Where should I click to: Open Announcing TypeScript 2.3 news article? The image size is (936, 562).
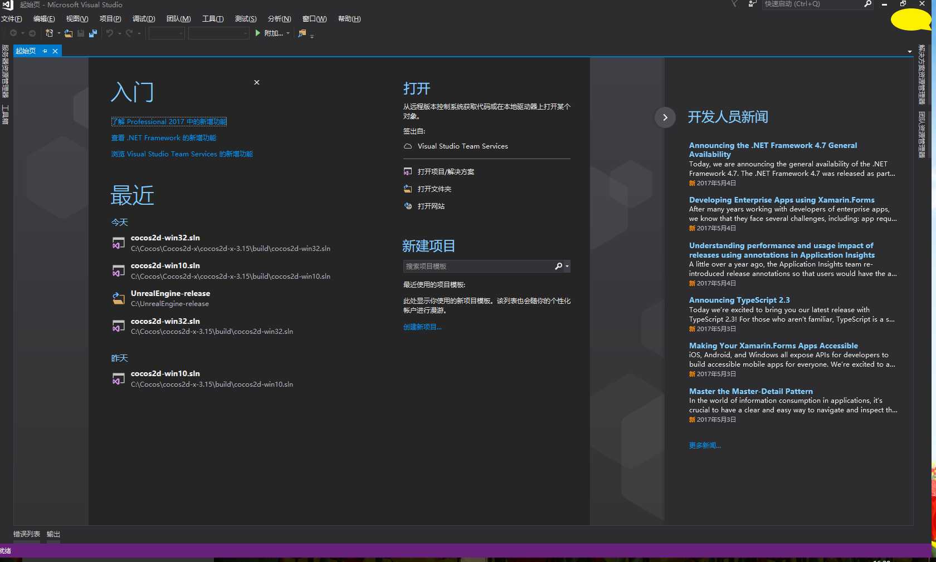point(739,300)
